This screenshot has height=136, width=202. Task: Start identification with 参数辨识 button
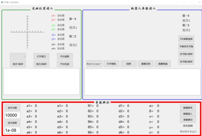[x=188, y=120]
